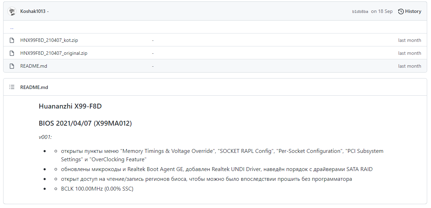Click Koshak1013's avatar image
Screen dimensions: 431x208
[x=12, y=11]
